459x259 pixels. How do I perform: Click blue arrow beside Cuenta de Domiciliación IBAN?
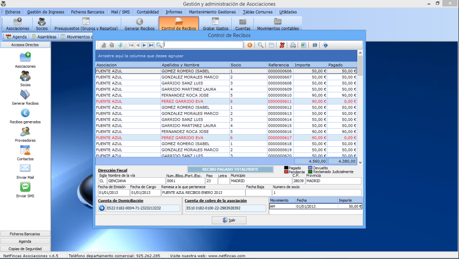coord(102,208)
